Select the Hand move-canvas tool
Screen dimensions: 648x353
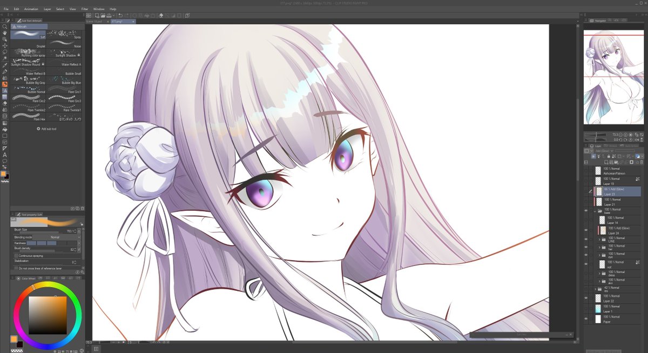(5, 32)
